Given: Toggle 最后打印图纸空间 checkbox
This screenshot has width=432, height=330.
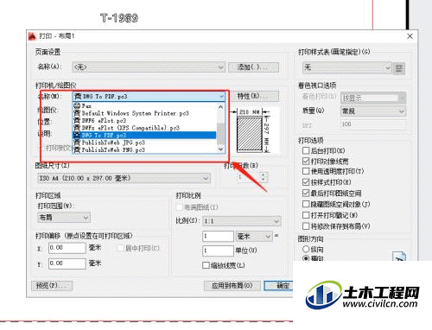Looking at the screenshot, I should pos(306,193).
